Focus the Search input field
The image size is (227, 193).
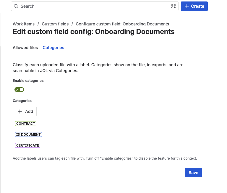click(x=95, y=6)
